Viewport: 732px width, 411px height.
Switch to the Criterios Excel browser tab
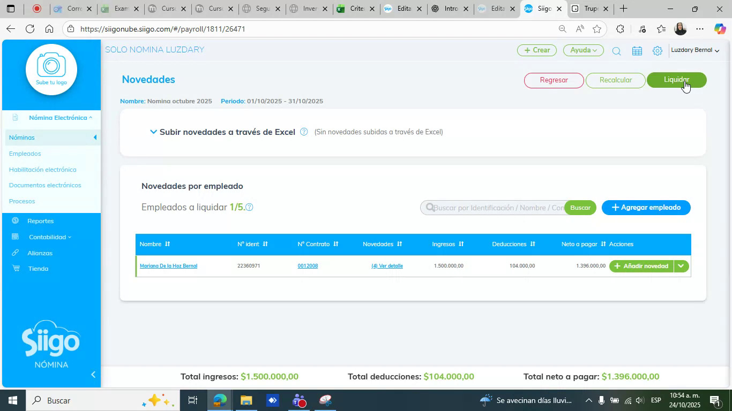coord(356,9)
